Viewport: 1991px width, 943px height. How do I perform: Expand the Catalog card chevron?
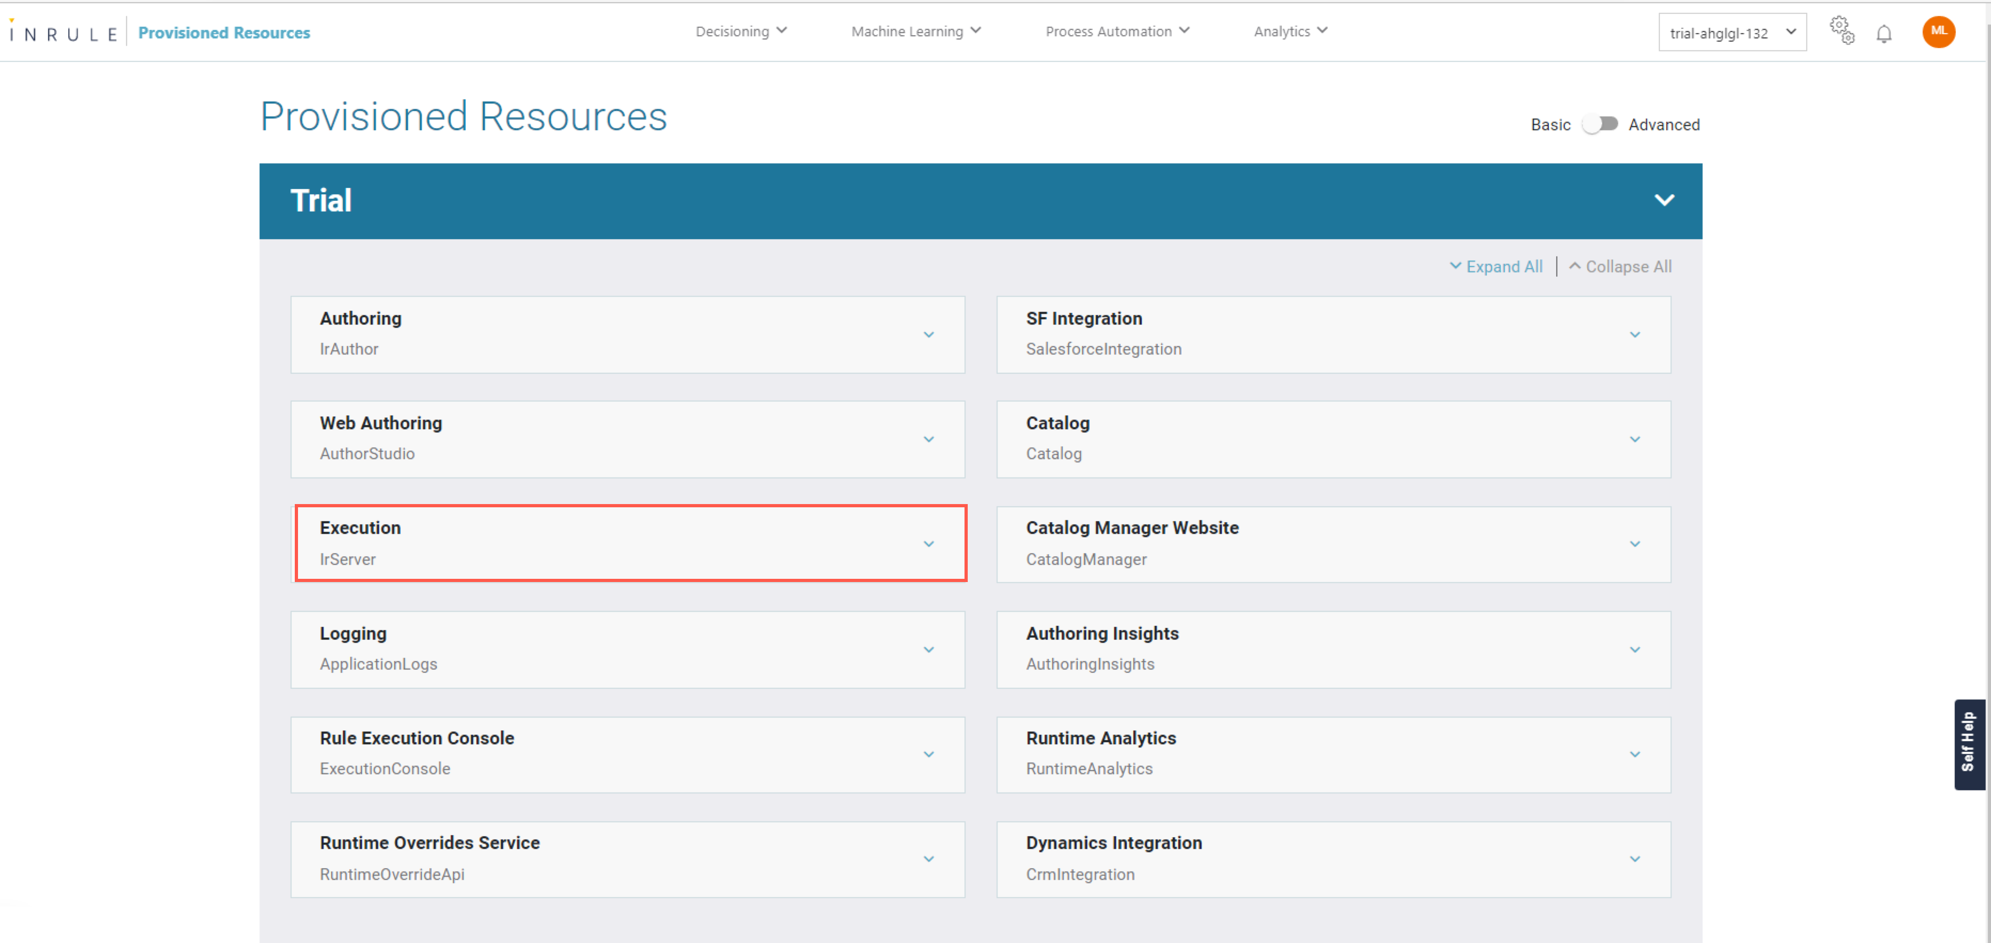tap(1635, 439)
